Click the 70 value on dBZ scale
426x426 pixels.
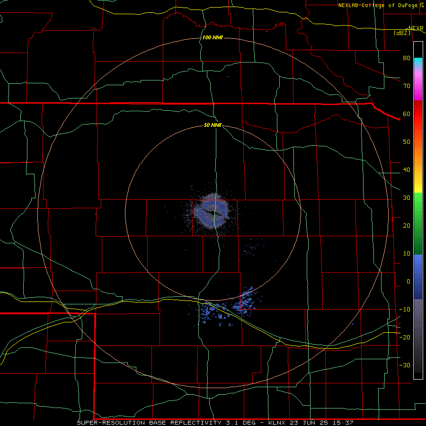(407, 86)
